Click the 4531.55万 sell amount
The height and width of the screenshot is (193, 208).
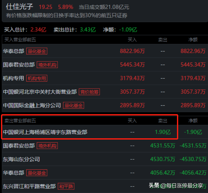pos(162,146)
